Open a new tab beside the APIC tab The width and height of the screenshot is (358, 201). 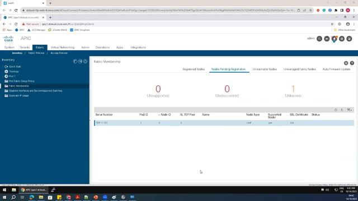[x=50, y=17]
